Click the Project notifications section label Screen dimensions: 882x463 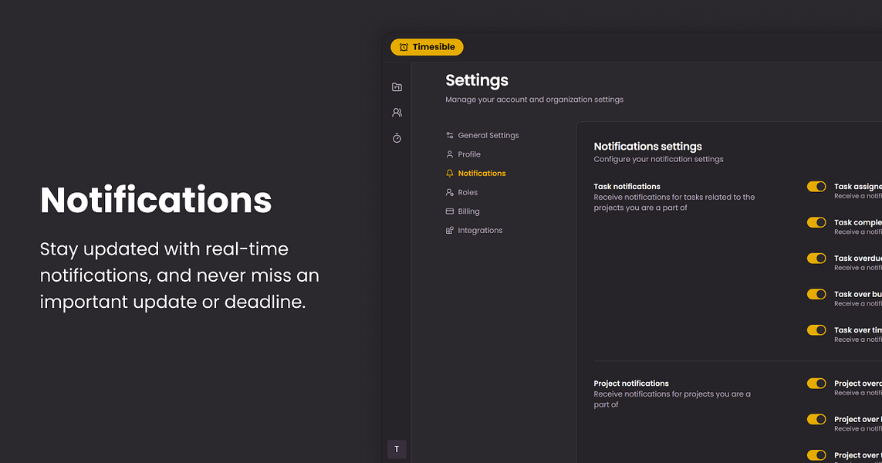(631, 384)
